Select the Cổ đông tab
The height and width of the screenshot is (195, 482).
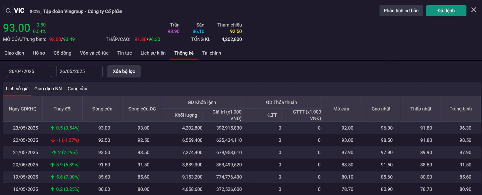[x=62, y=53]
